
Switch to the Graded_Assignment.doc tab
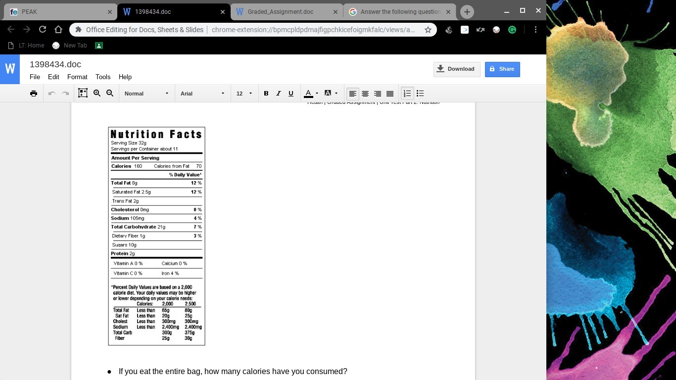pyautogui.click(x=288, y=12)
